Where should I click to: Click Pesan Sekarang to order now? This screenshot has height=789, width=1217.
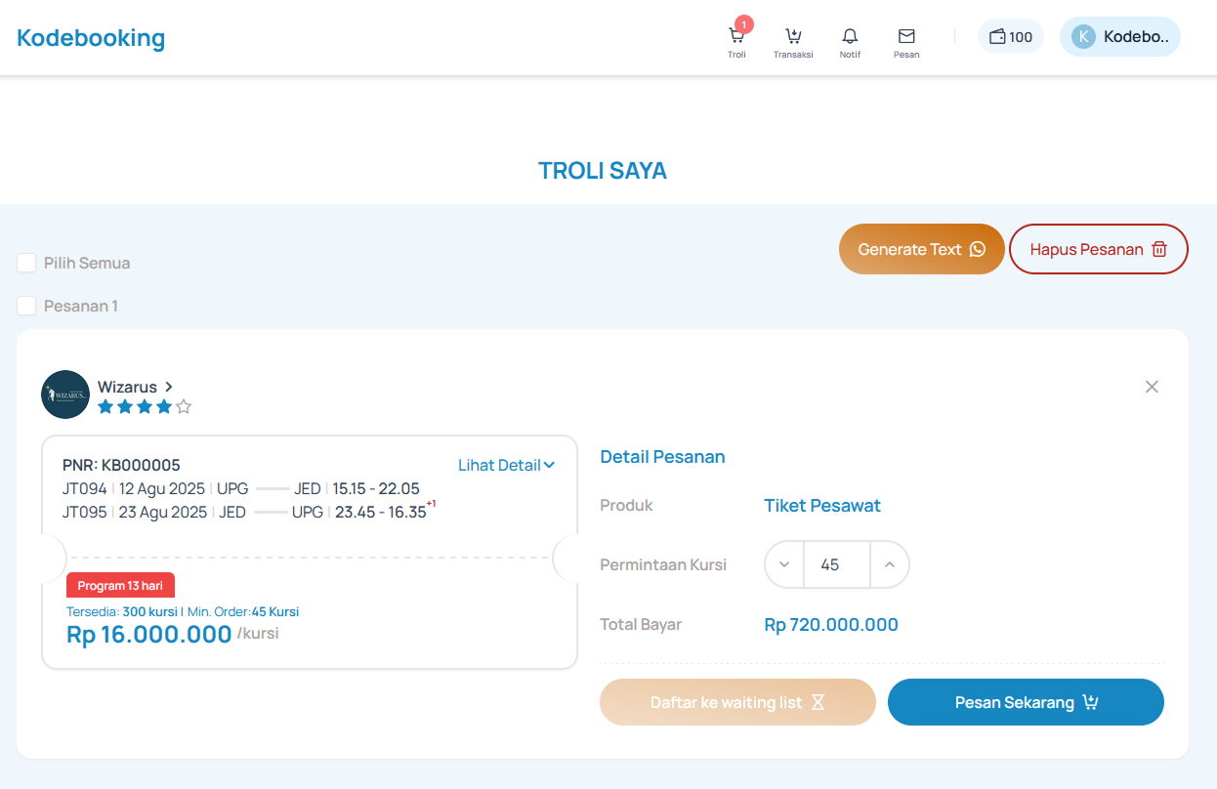(x=1026, y=702)
